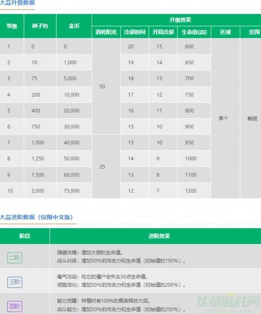Open the 大蒜升级数据 section heading
This screenshot has width=261, height=314.
(x=17, y=3)
